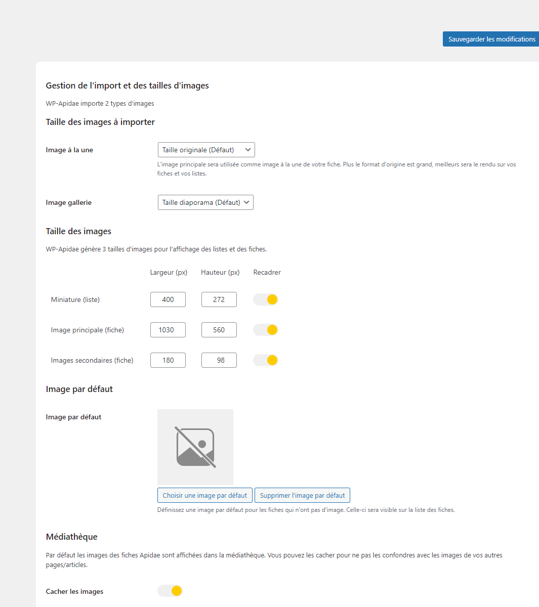Toggle Recadrer for Miniature (liste)

[x=266, y=299]
